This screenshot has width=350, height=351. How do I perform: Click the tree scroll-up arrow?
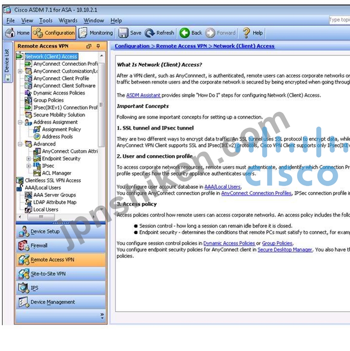pyautogui.click(x=102, y=56)
